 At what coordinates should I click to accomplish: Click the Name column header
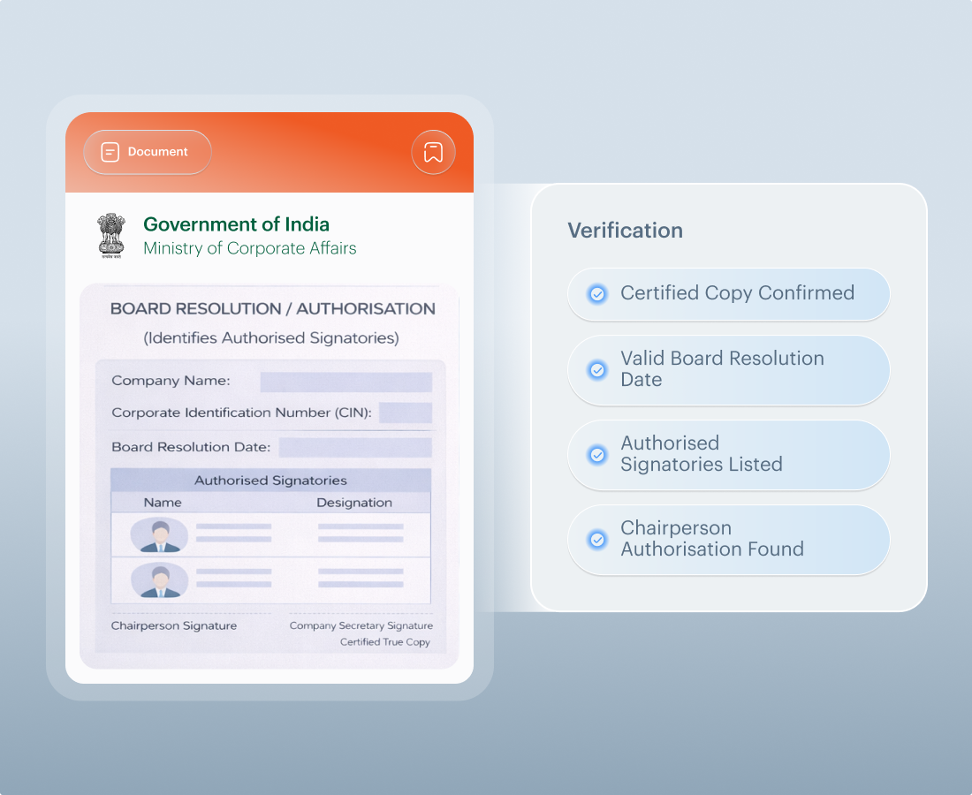163,503
